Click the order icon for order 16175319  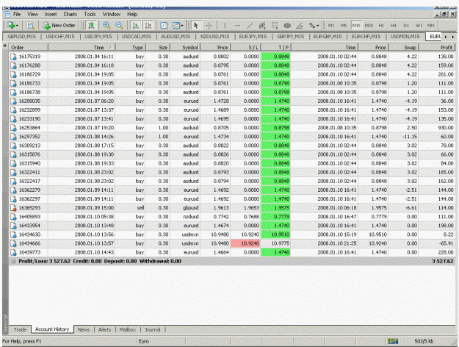[13, 57]
